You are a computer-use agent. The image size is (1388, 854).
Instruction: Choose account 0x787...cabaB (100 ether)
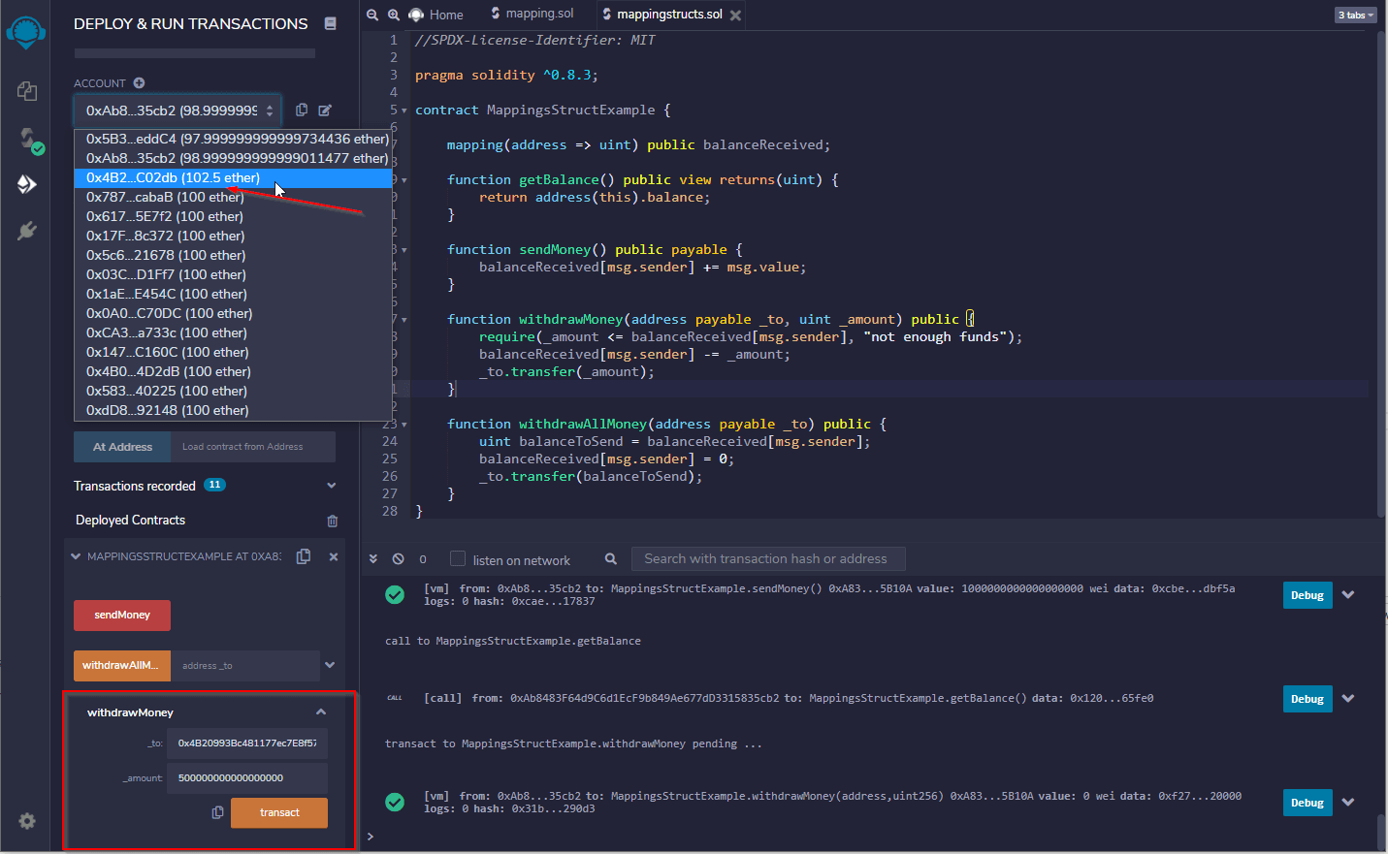coord(233,197)
